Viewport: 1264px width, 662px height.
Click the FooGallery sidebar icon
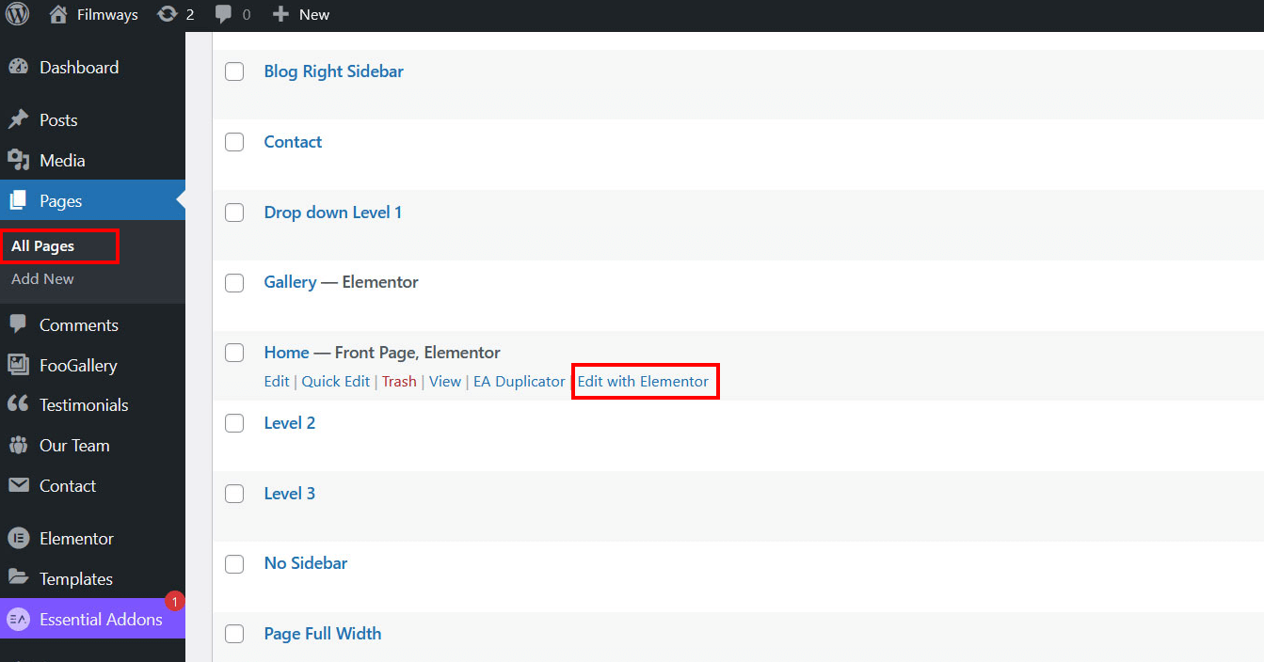[x=18, y=366]
